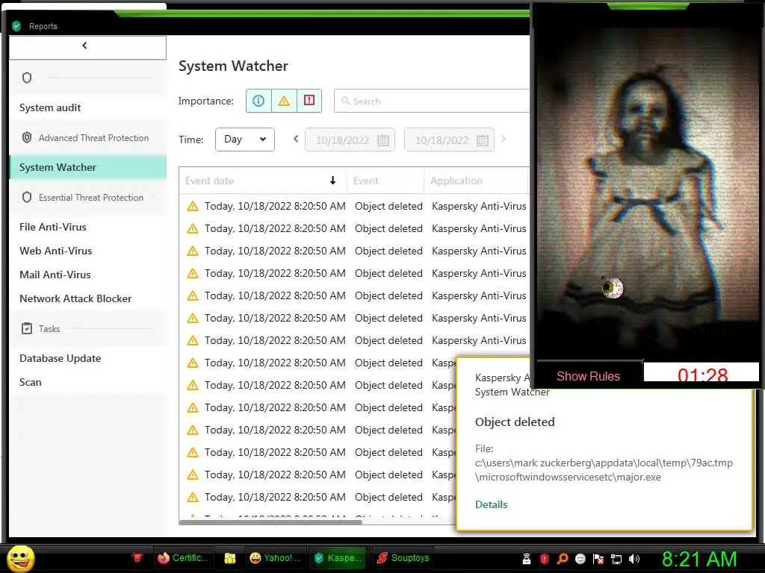Click the network connection tray icon
This screenshot has height=573, width=765.
tap(616, 559)
